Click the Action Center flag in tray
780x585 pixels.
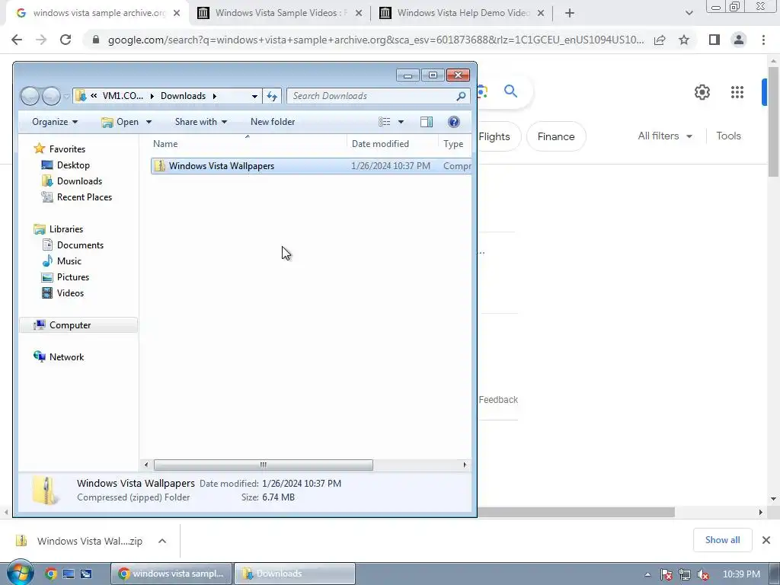(x=666, y=574)
